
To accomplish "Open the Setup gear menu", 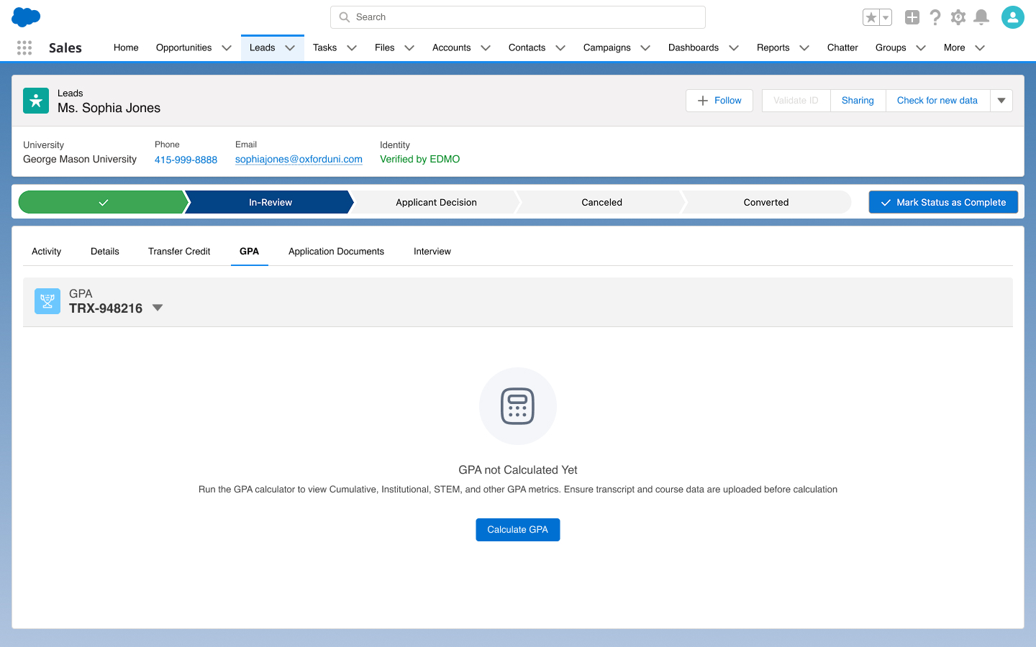I will pos(958,17).
